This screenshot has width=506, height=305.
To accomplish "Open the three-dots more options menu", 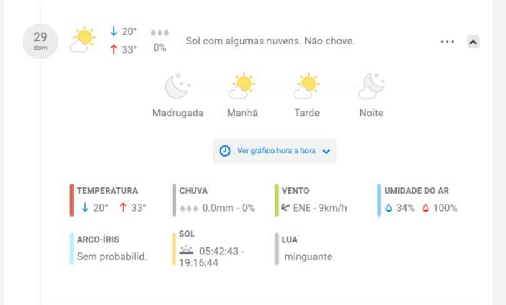I will [x=447, y=42].
